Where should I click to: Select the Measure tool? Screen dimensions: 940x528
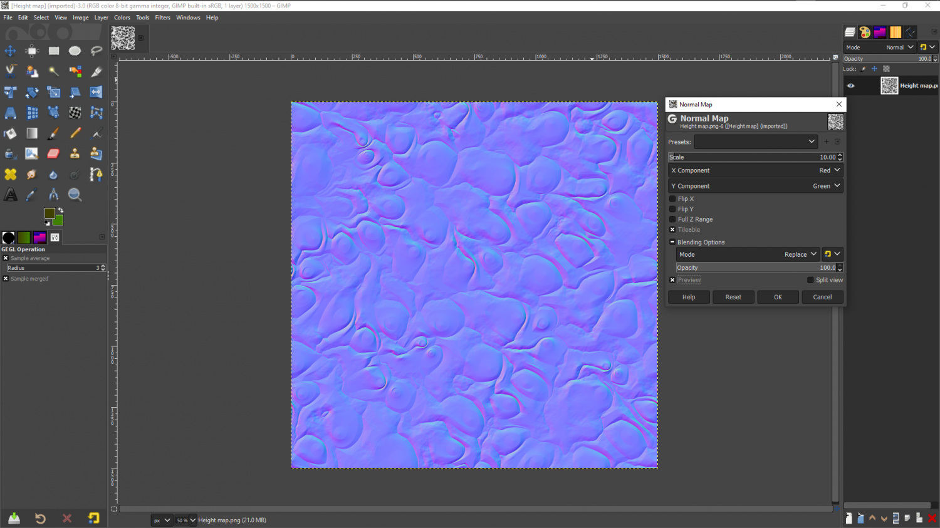[54, 195]
